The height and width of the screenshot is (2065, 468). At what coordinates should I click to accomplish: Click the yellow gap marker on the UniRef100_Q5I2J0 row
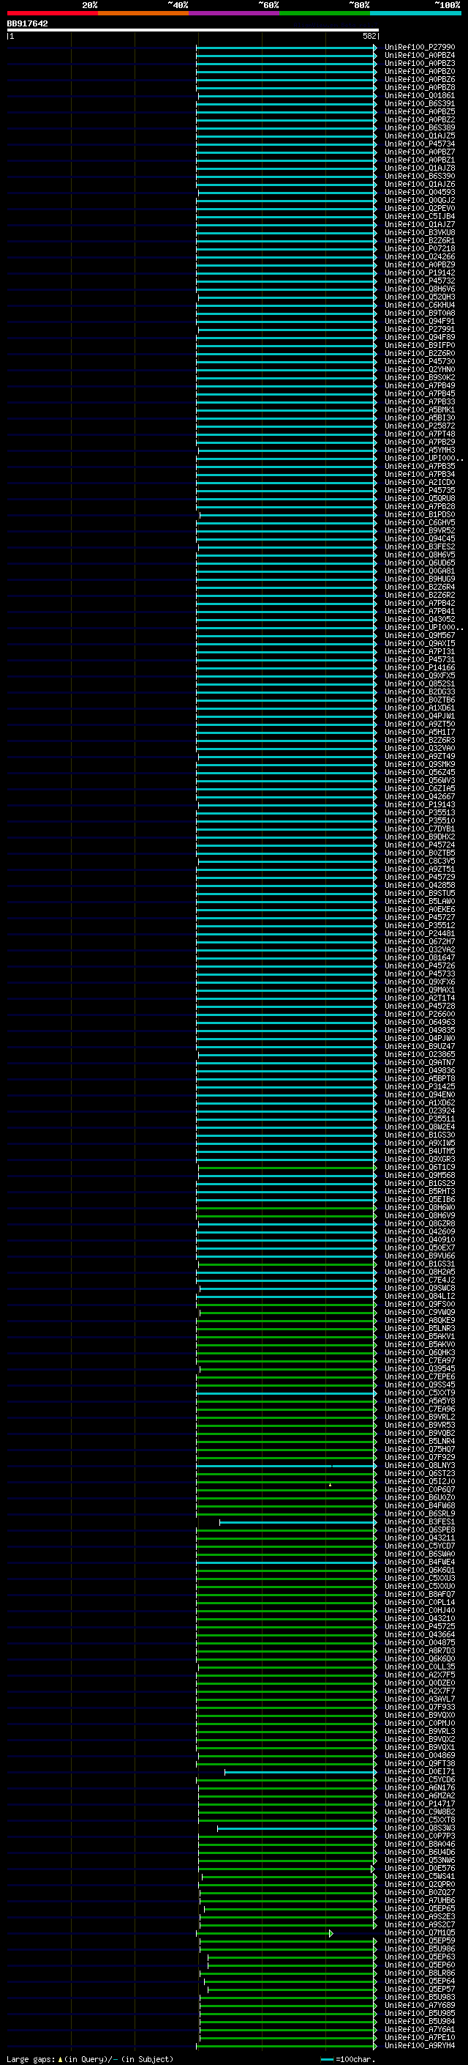tap(330, 1484)
